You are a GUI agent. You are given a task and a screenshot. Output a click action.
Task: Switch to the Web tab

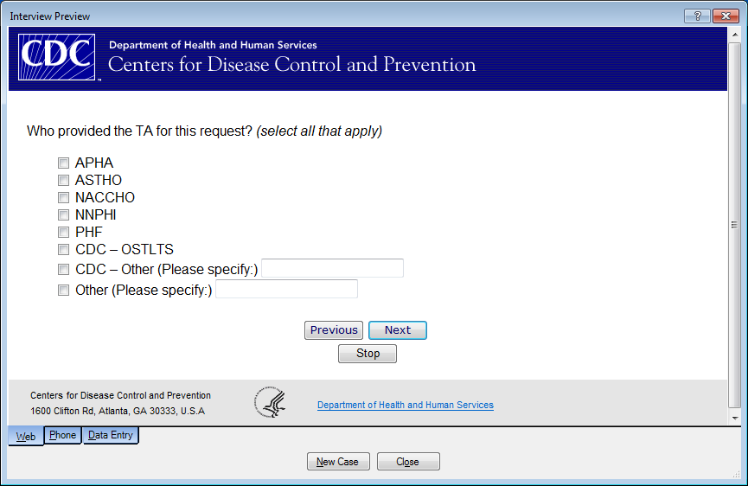[x=26, y=437]
